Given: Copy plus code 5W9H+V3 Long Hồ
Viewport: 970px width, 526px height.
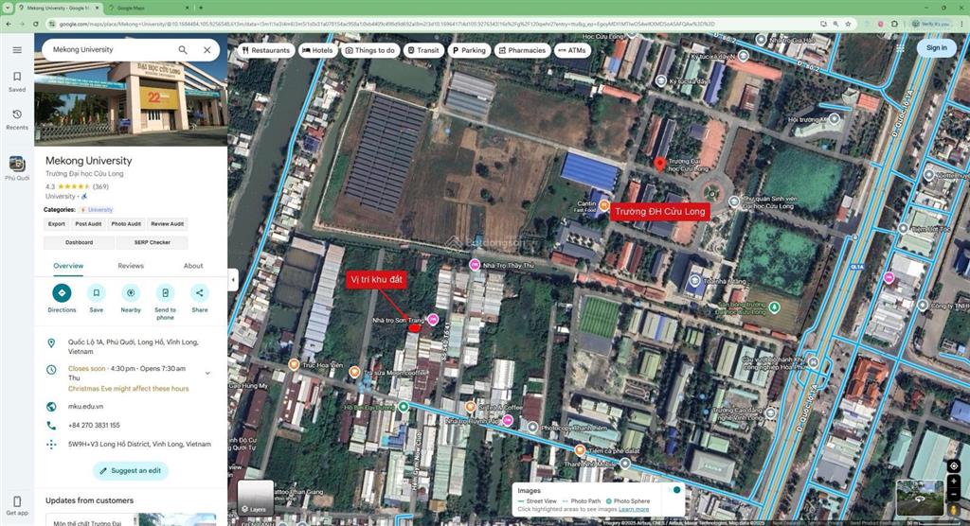Looking at the screenshot, I should 130,444.
